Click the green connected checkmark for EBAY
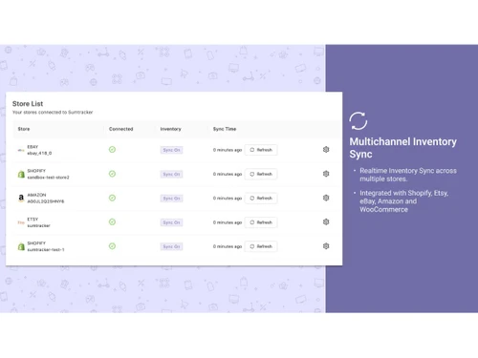This screenshot has width=478, height=358. (x=112, y=150)
